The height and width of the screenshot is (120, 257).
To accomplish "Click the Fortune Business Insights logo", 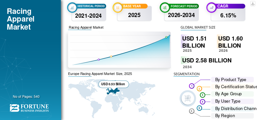I will (29, 108).
